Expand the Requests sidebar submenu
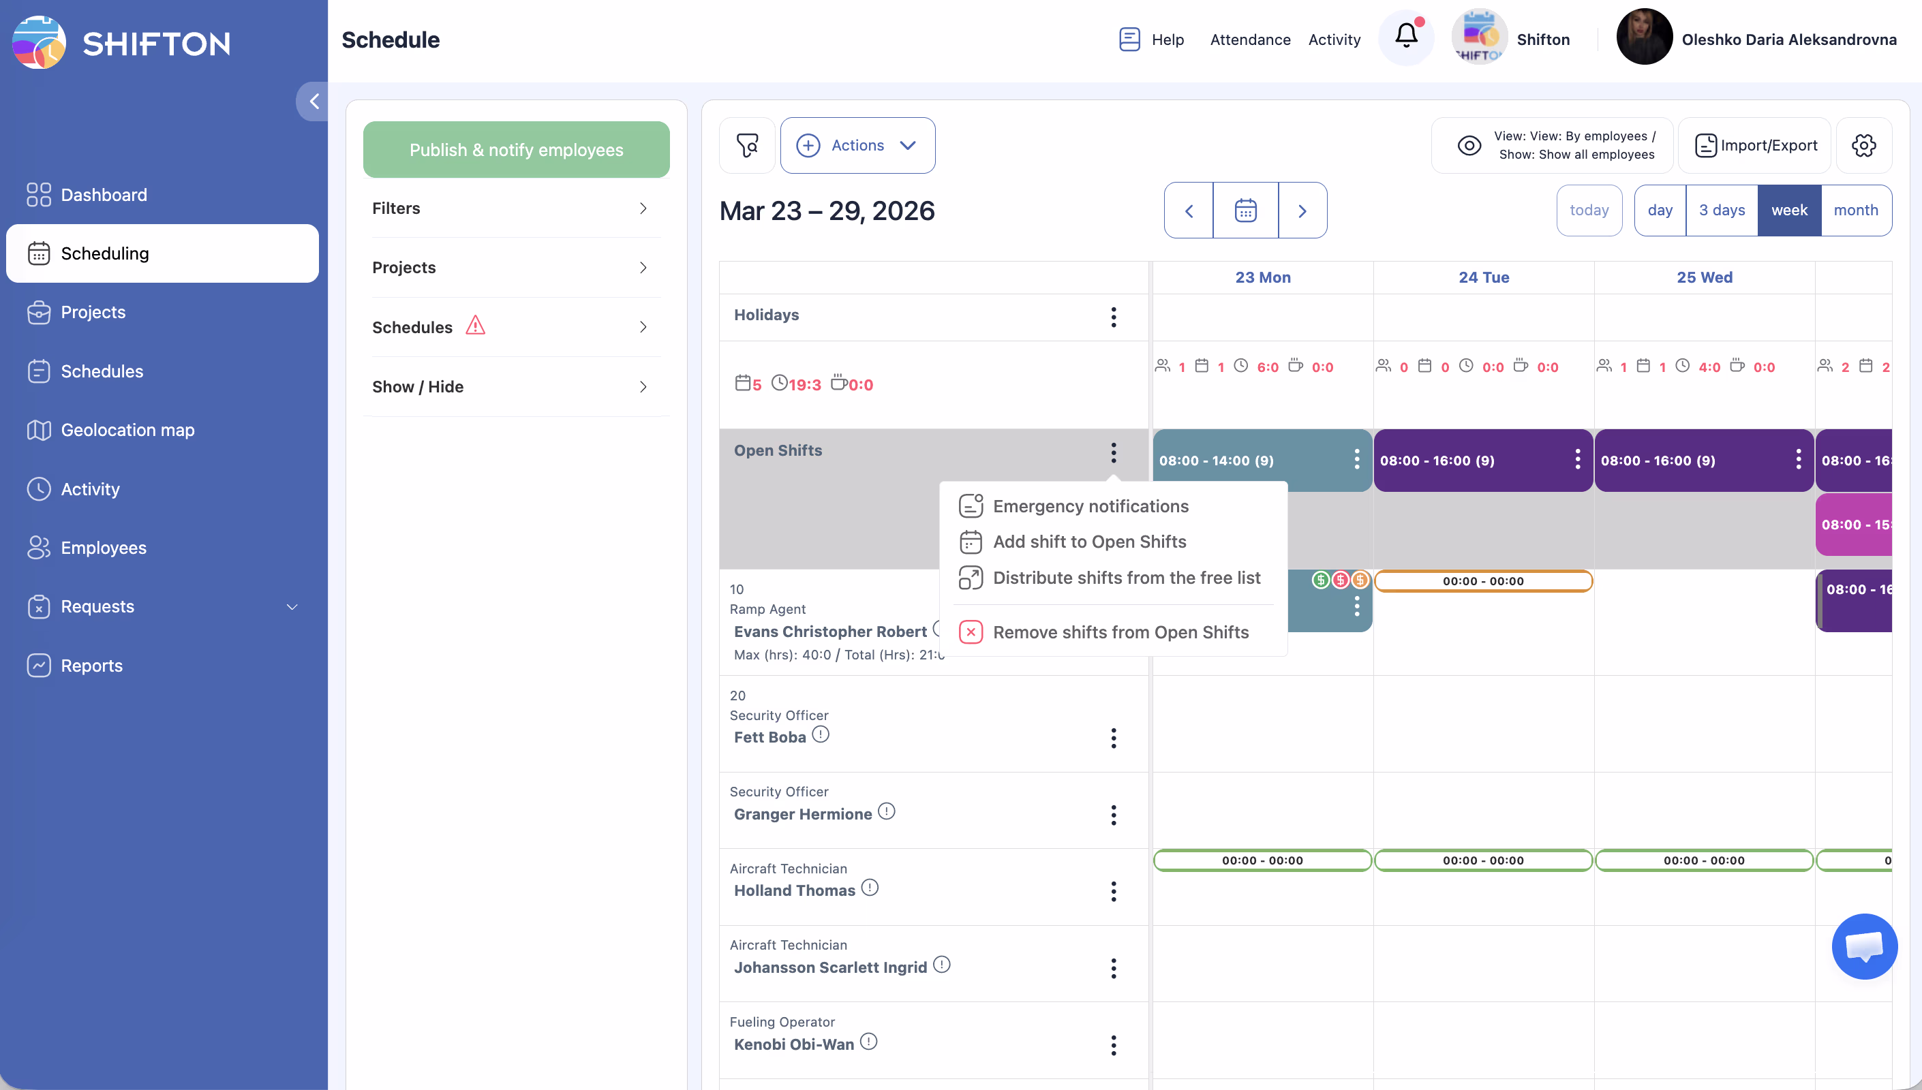Image resolution: width=1922 pixels, height=1090 pixels. point(292,606)
